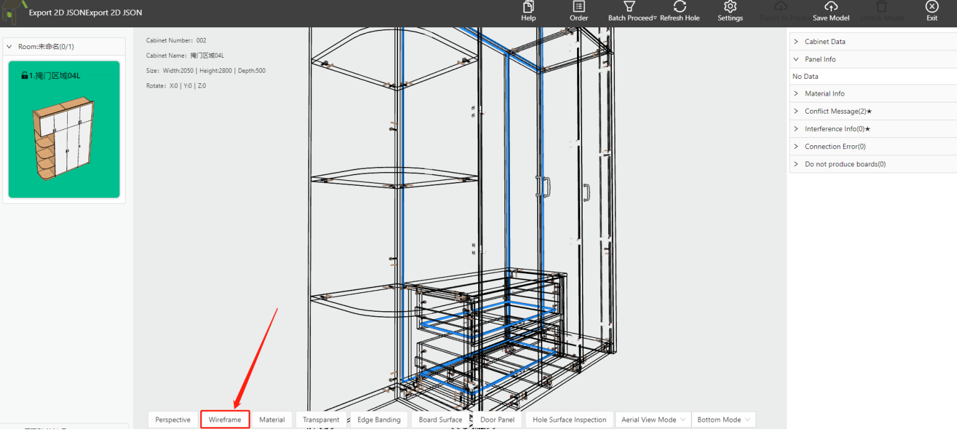Open the Bottom Mode dropdown

[723, 420]
